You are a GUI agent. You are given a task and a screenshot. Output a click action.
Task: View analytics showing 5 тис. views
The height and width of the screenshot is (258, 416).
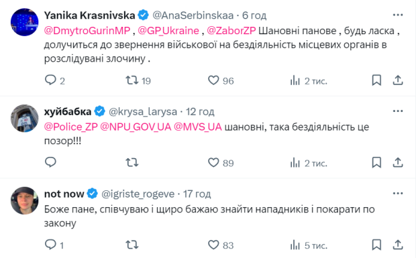tap(309, 245)
